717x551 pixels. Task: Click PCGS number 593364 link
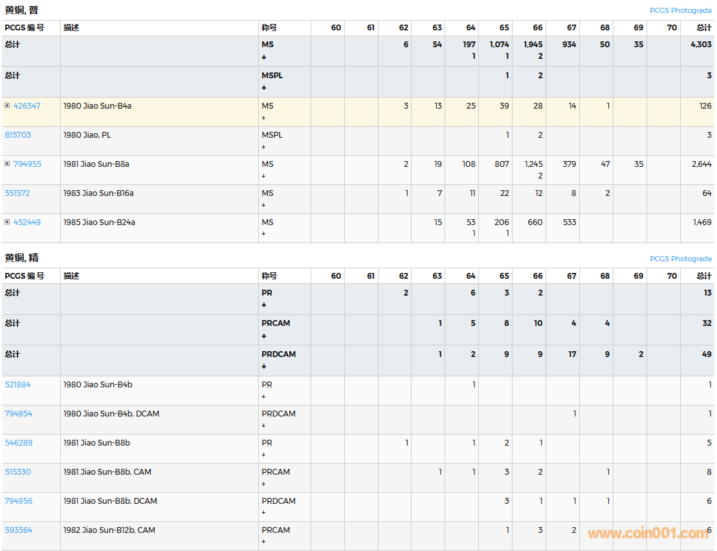(x=18, y=530)
